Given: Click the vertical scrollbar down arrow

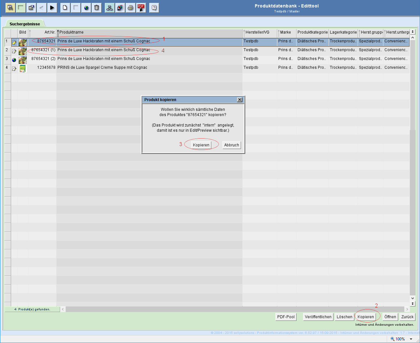Looking at the screenshot, I should (412, 298).
